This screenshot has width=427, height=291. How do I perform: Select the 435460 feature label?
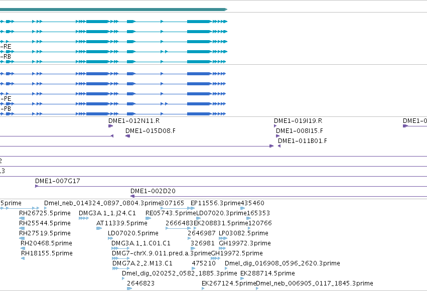coord(252,203)
